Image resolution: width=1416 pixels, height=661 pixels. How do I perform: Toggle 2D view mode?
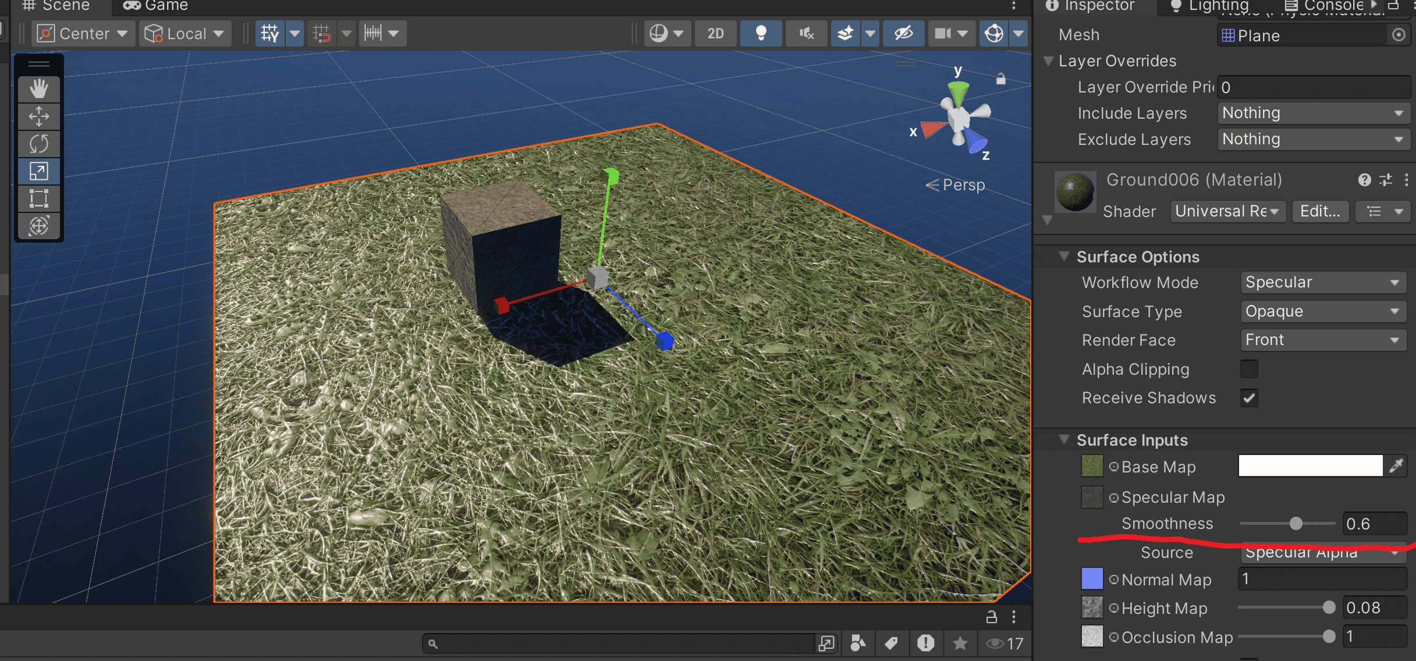pyautogui.click(x=715, y=33)
